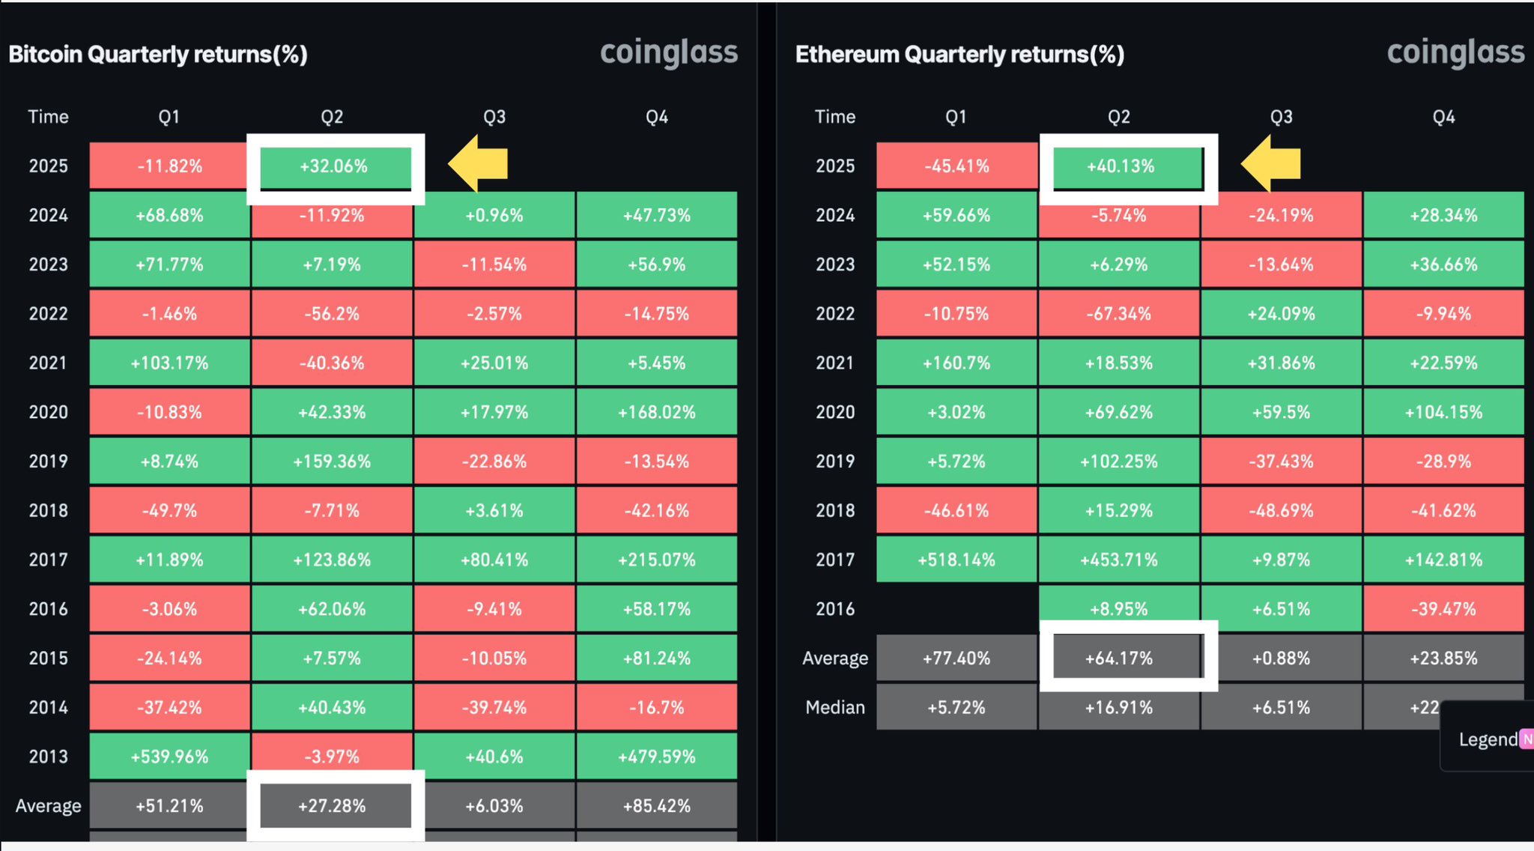Viewport: 1534px width, 851px height.
Task: Click the coinglass logo above the Bitcoin table
Action: tap(669, 52)
